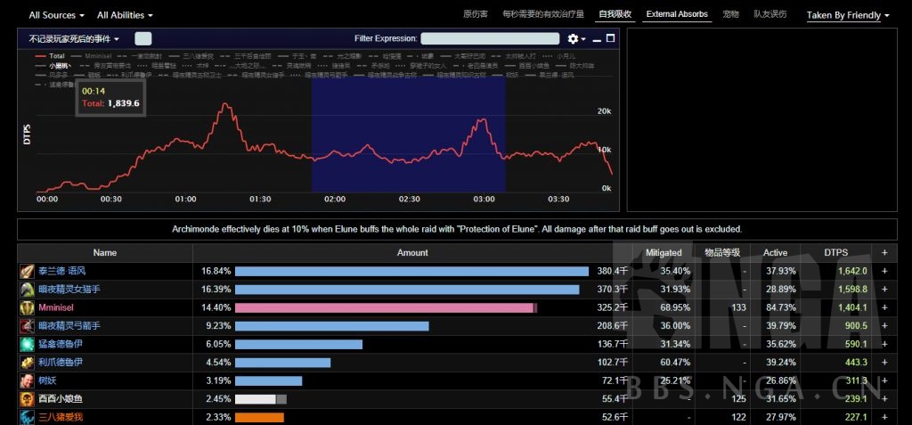
Task: Click the class icon beside 酉酉小娘鱼
Action: click(27, 399)
